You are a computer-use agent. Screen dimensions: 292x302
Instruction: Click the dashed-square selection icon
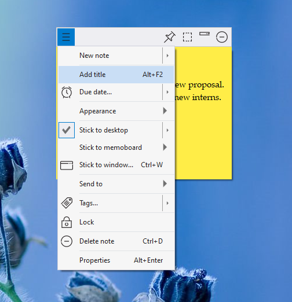click(187, 37)
